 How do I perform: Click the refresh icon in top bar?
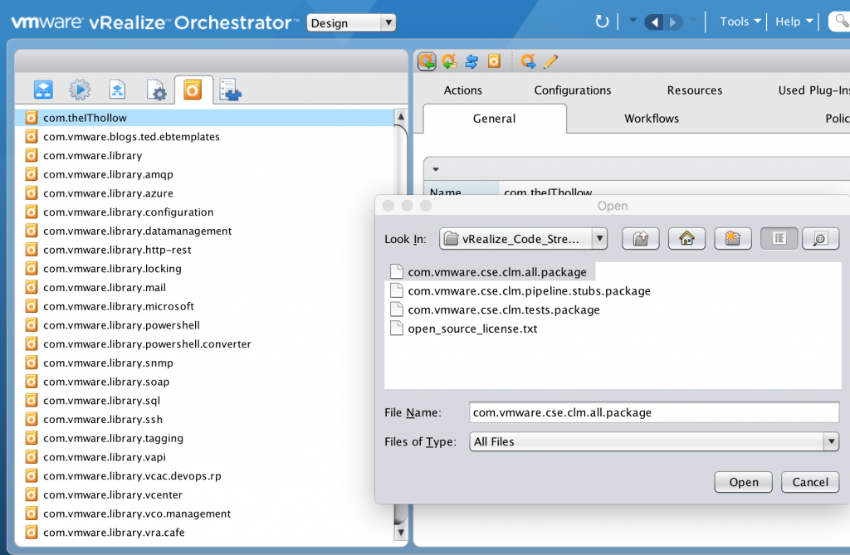point(602,22)
